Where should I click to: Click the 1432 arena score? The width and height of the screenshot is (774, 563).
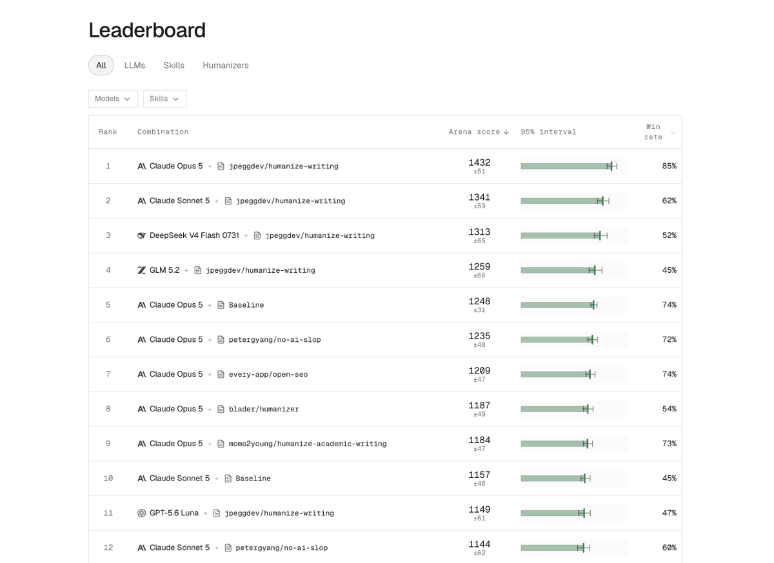click(x=479, y=163)
